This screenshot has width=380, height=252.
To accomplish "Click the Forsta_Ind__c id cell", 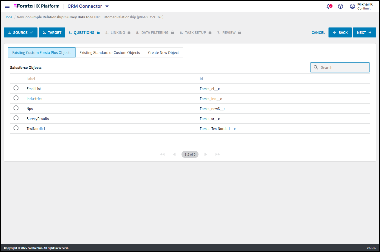I will (211, 99).
